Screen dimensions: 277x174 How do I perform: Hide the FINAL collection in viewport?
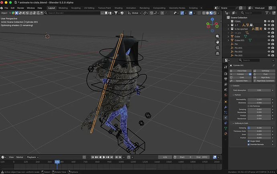click(269, 21)
